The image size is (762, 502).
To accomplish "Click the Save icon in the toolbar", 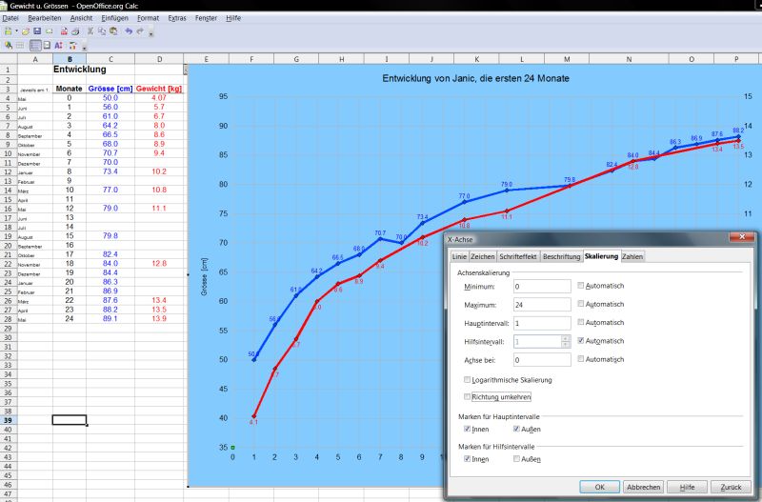I will 36,31.
